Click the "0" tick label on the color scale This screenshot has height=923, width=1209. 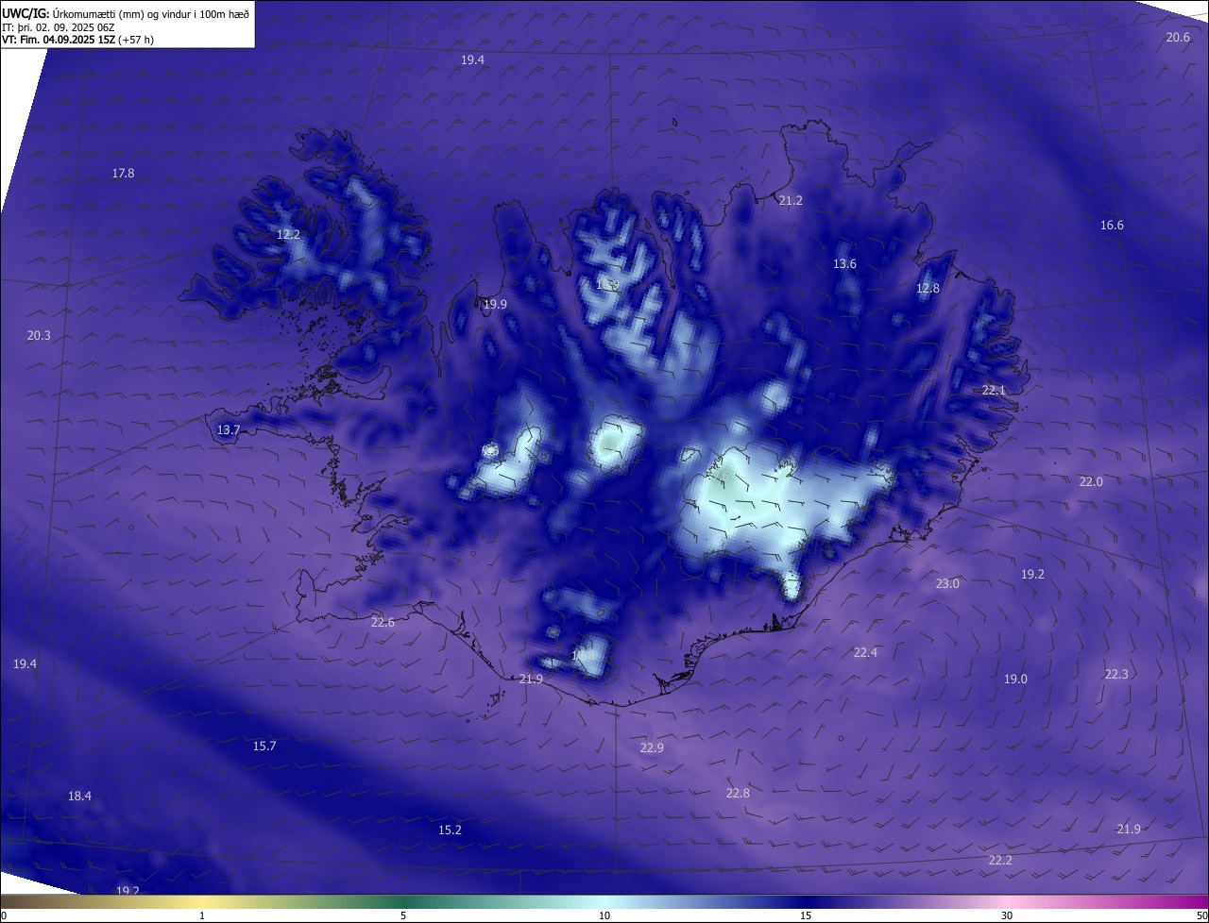[4, 915]
